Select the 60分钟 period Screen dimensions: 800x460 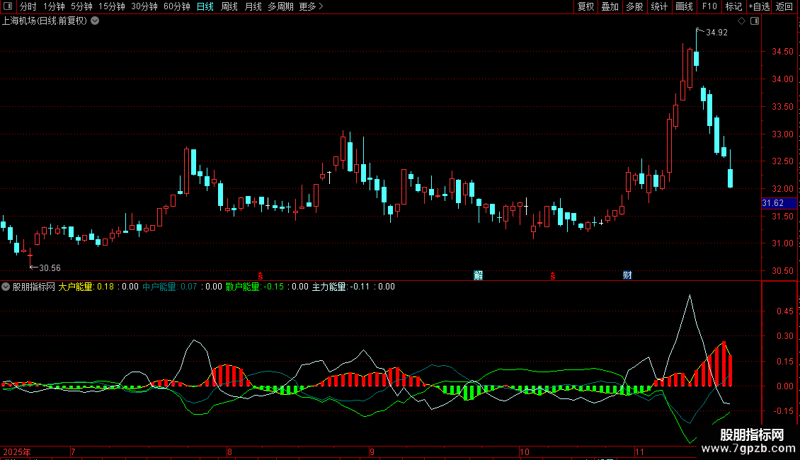coord(176,6)
